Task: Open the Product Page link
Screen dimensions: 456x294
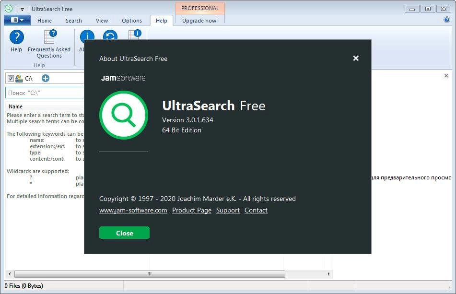Action: coord(192,210)
